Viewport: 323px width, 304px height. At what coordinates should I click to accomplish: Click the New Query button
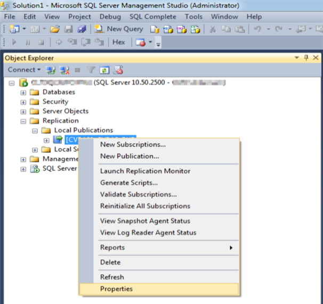coord(119,29)
